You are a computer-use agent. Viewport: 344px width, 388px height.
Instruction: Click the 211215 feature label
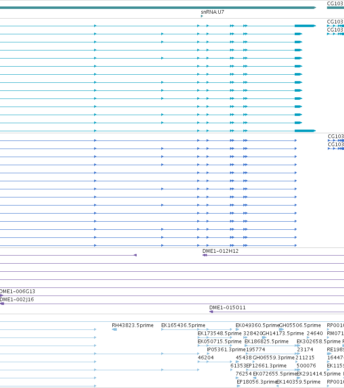pos(305,358)
